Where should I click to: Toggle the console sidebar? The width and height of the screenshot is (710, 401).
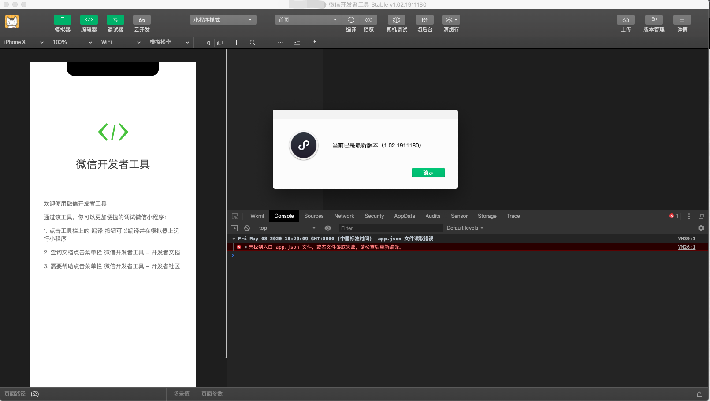pos(234,228)
